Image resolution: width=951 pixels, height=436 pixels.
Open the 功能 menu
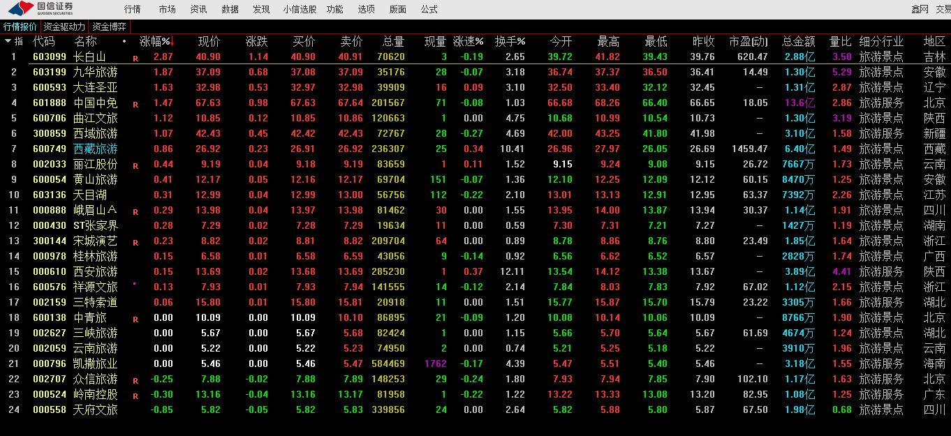click(x=334, y=9)
